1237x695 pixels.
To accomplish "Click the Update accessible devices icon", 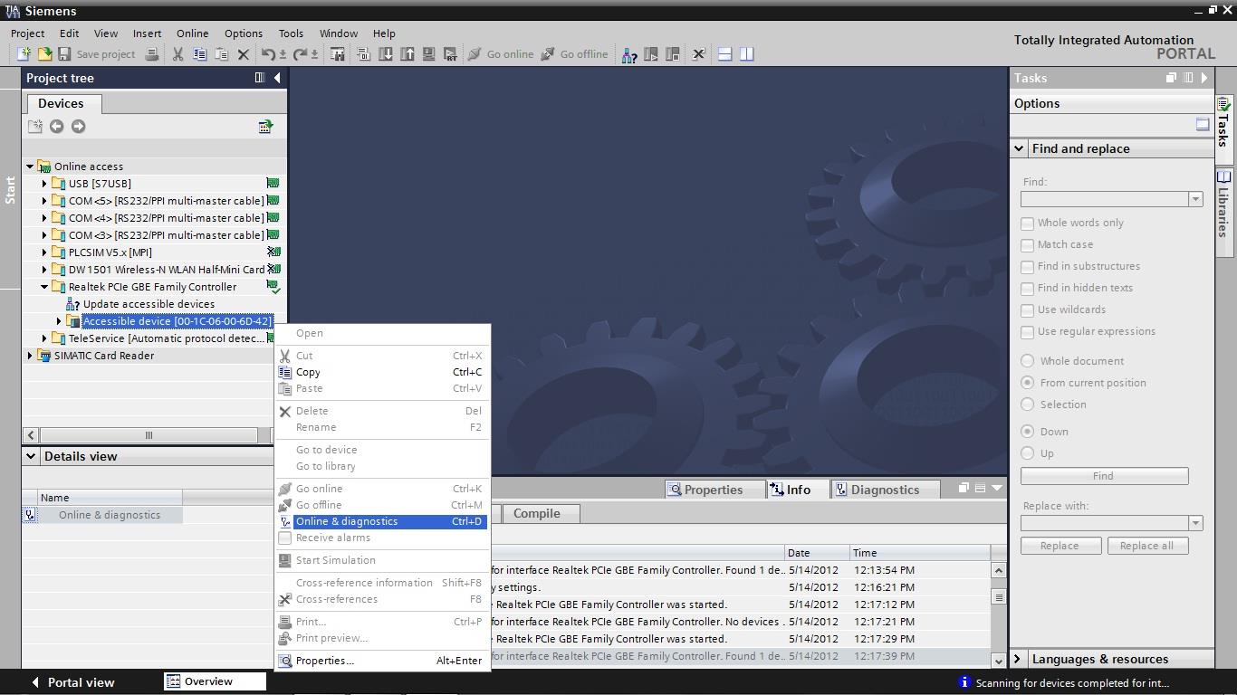I will point(73,304).
